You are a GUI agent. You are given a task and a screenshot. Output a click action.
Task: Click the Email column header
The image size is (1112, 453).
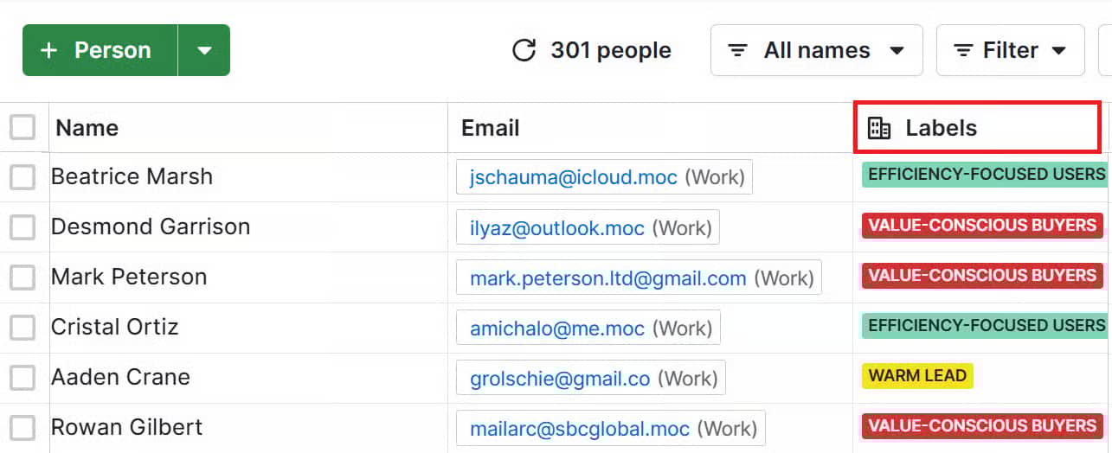[x=491, y=128]
